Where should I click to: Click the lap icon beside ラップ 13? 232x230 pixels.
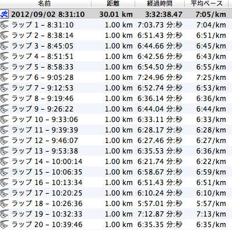click(4, 151)
